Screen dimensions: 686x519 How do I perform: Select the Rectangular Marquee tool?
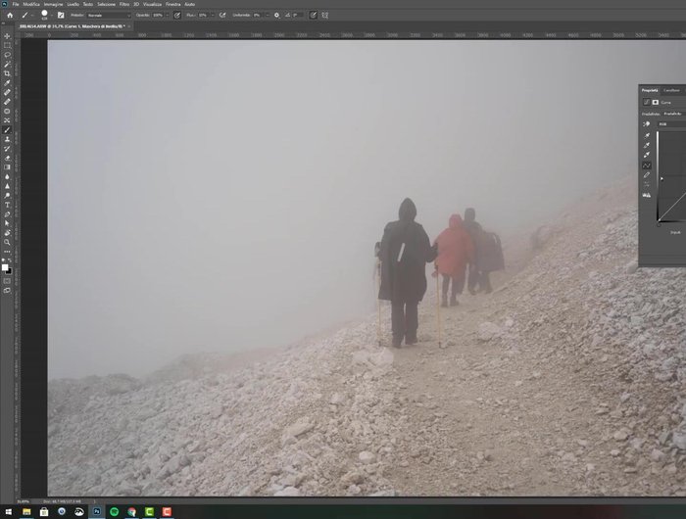tap(7, 45)
